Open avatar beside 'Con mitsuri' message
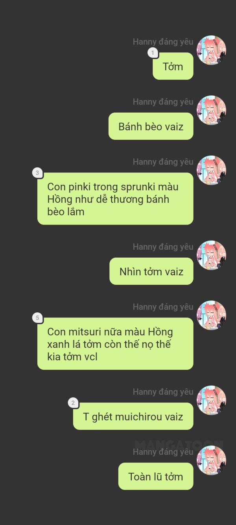The width and height of the screenshot is (236, 525). click(211, 315)
